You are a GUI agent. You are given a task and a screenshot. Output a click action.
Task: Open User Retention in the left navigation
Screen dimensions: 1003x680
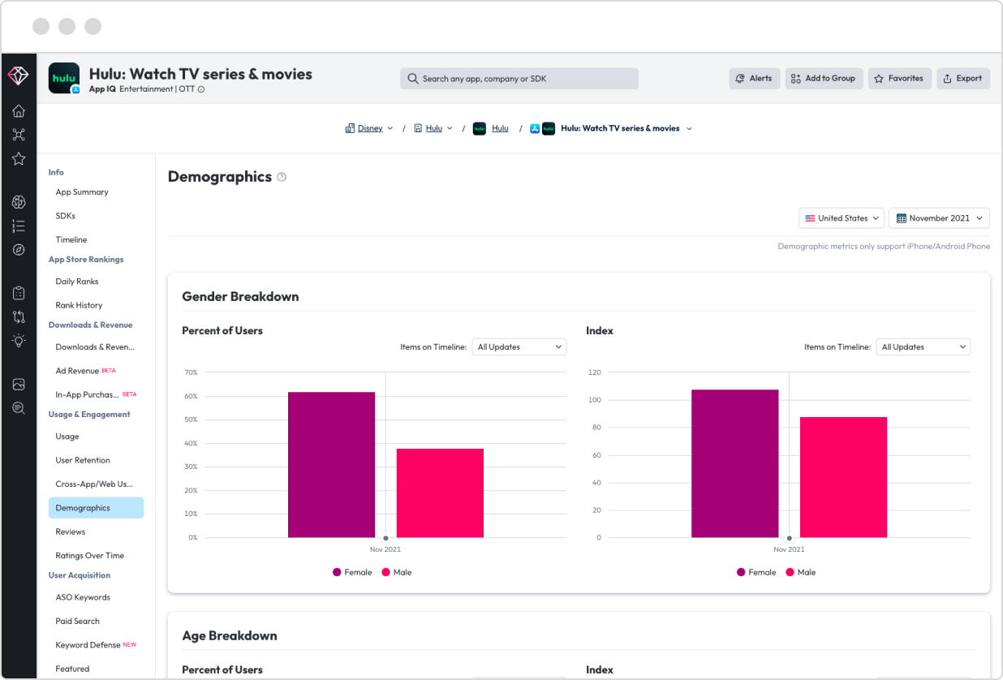(x=83, y=460)
